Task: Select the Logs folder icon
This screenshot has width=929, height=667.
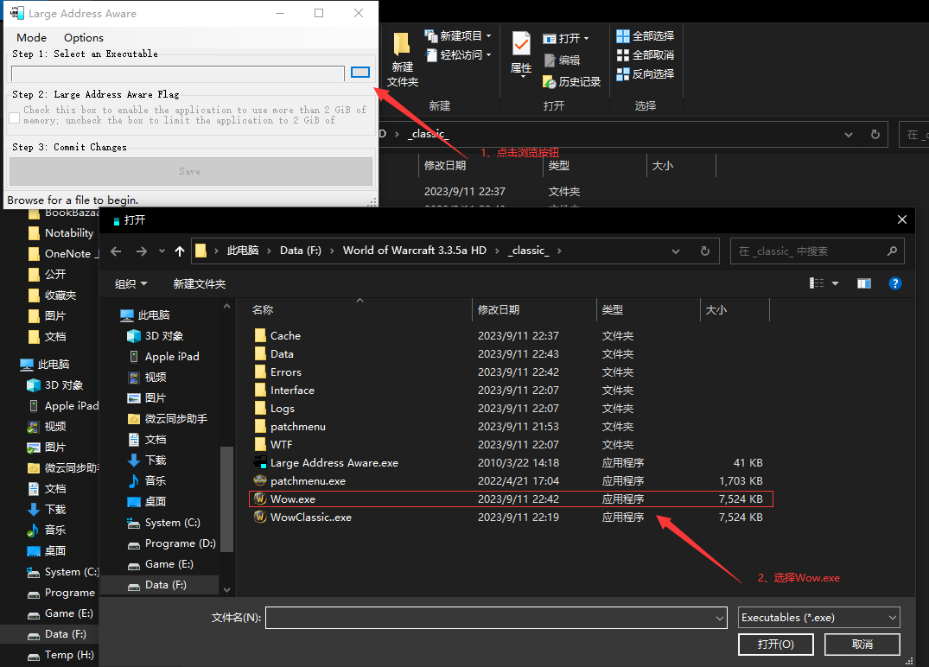Action: coord(260,408)
